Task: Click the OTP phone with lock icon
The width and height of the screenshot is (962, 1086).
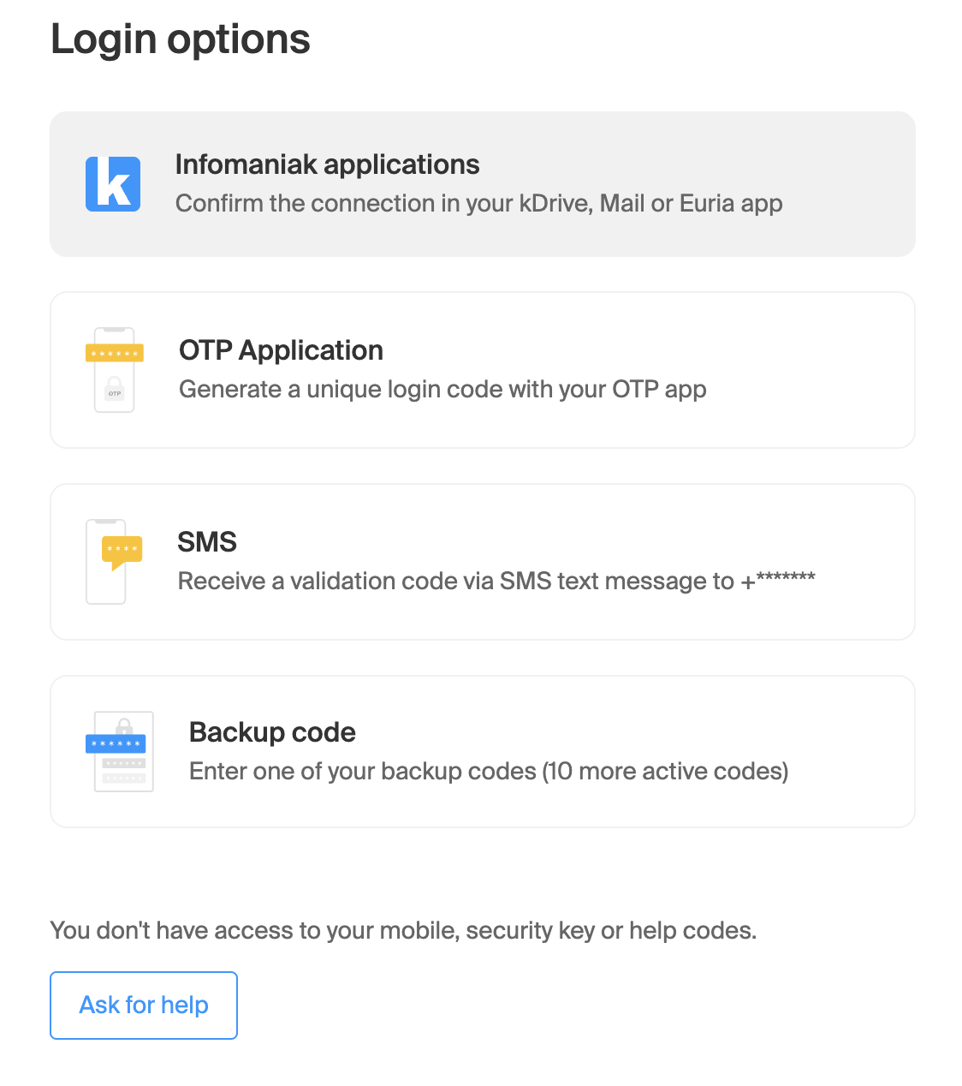Action: 115,370
